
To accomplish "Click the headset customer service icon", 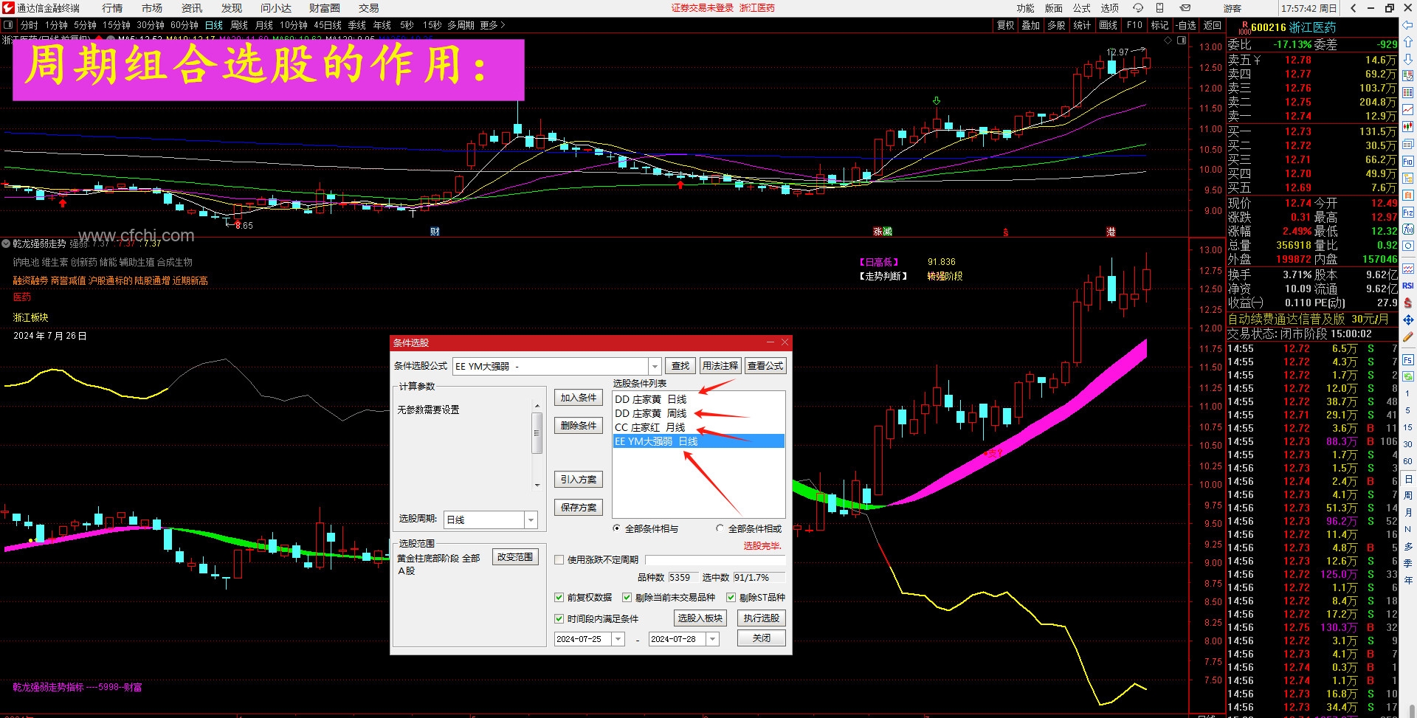I will pyautogui.click(x=1138, y=8).
